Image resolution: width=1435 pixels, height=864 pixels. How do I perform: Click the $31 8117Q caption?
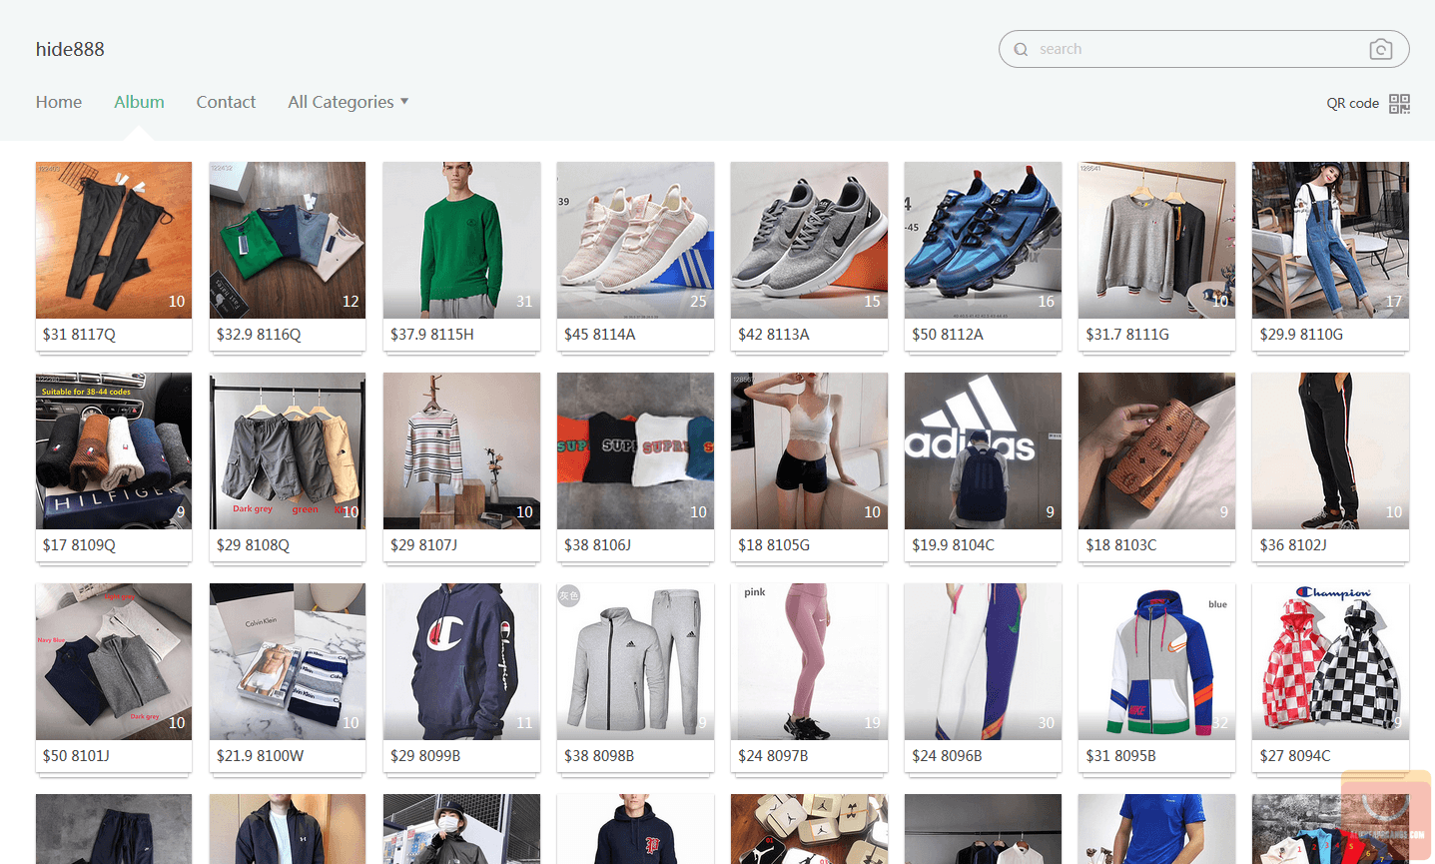[x=79, y=335]
